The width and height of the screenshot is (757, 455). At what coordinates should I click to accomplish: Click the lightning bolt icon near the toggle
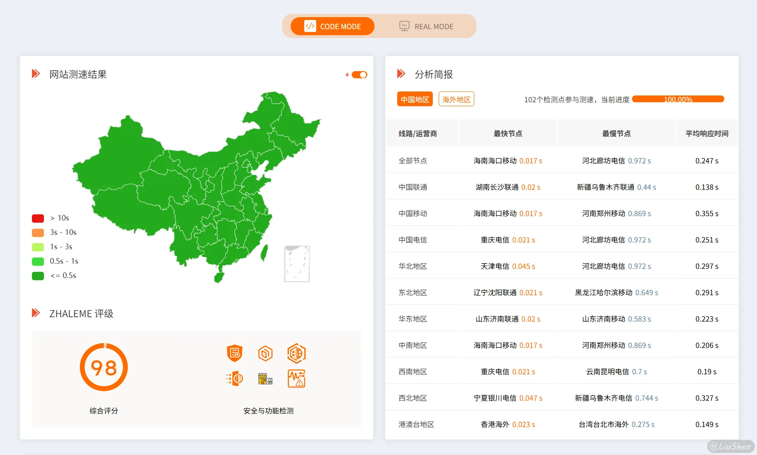point(347,74)
